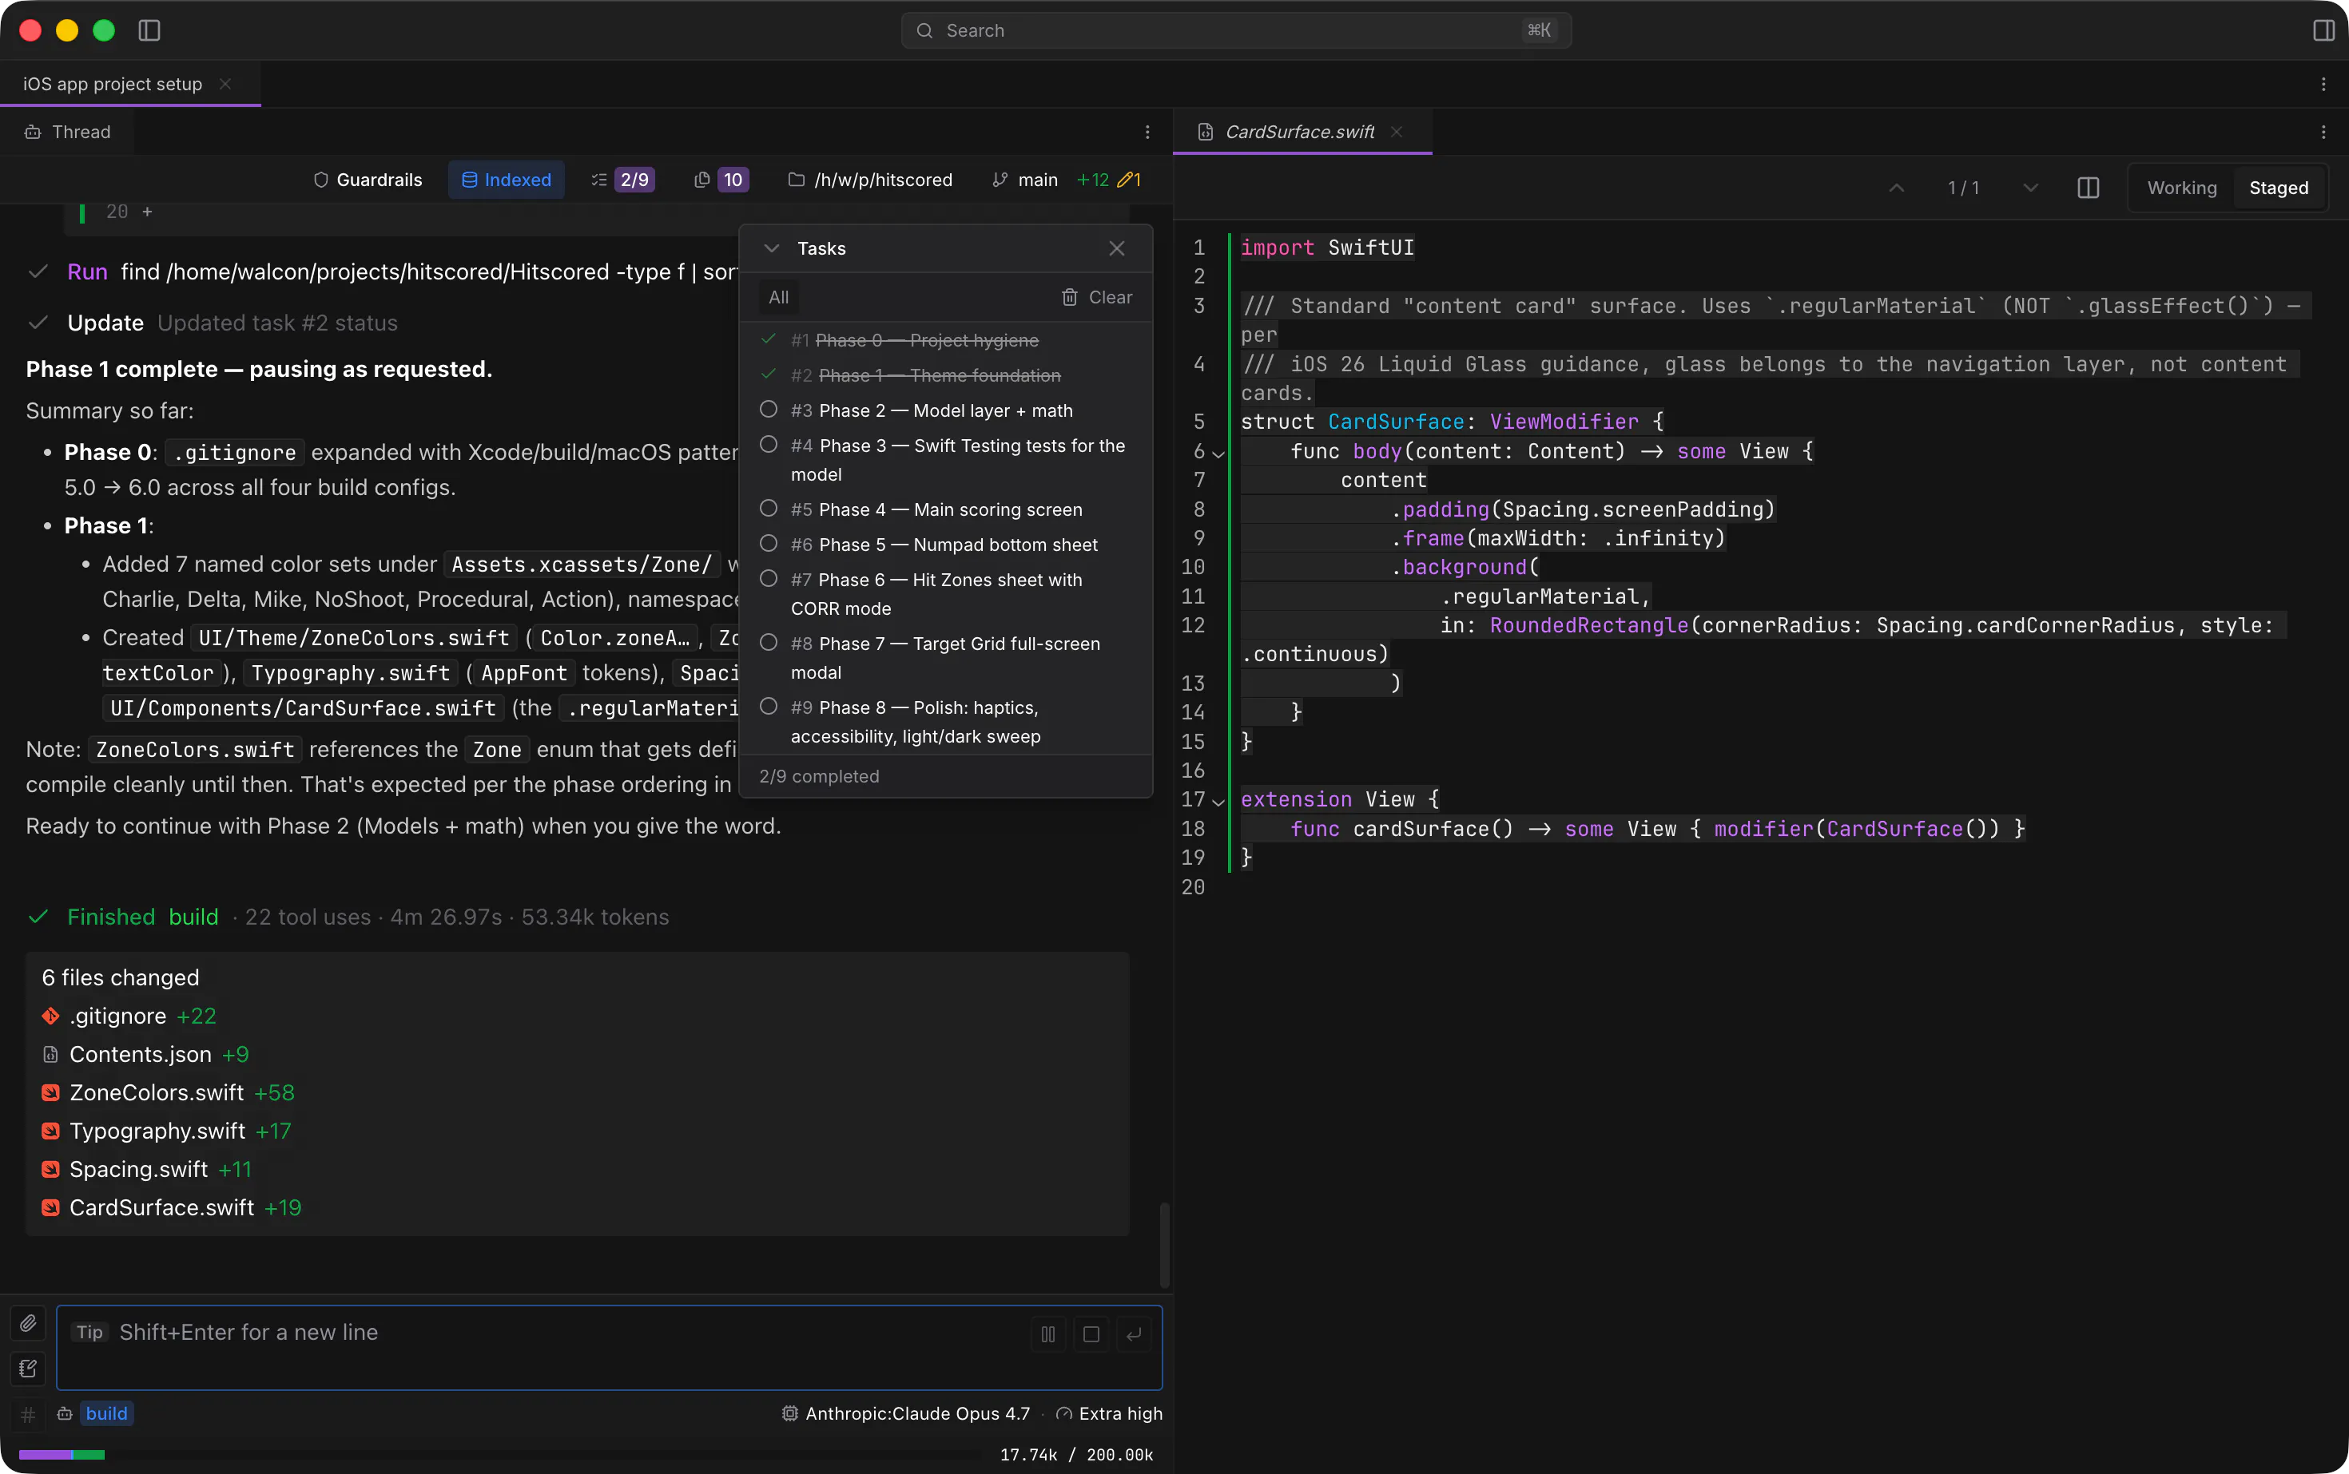Click the trash Clear button in Tasks

click(1098, 297)
